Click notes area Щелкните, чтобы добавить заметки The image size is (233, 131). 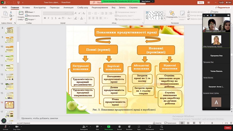point(40,118)
